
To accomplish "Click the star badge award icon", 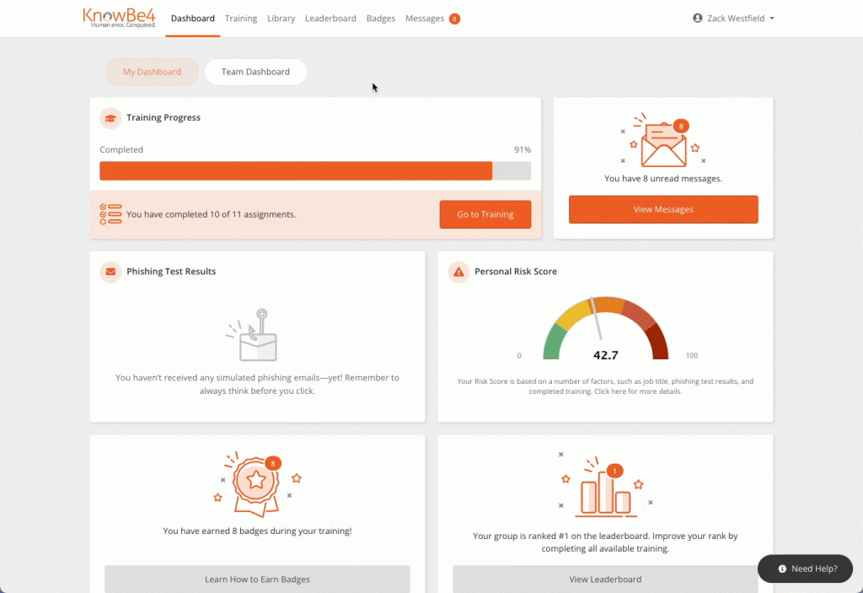I will (257, 483).
